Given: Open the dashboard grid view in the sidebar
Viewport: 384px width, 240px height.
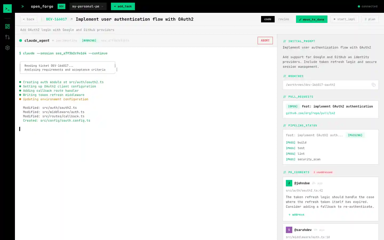Looking at the screenshot, I should tap(7, 26).
